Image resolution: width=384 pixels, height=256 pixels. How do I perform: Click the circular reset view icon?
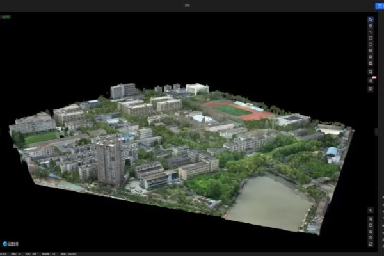pos(371,225)
